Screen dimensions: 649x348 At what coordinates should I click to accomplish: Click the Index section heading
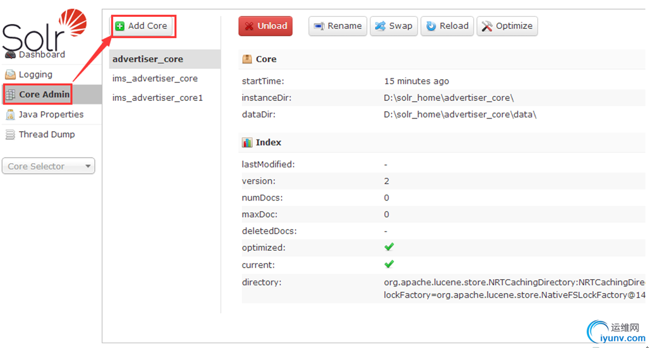coord(268,143)
